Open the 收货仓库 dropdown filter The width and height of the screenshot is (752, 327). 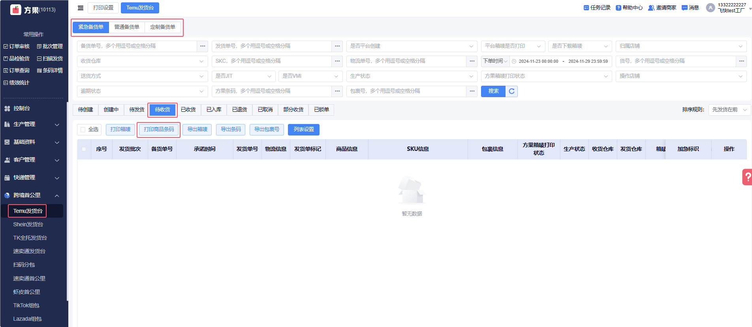tap(142, 61)
